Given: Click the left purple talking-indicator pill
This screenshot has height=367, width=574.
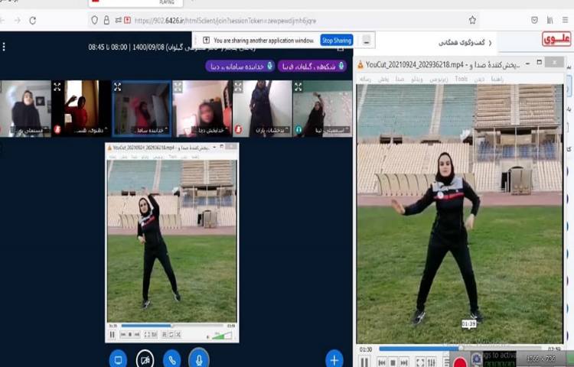Looking at the screenshot, I should click(240, 67).
